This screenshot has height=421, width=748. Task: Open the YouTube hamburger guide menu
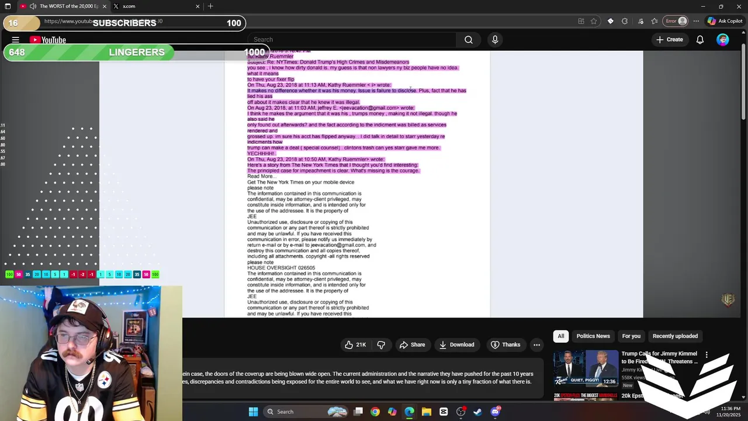point(16,40)
